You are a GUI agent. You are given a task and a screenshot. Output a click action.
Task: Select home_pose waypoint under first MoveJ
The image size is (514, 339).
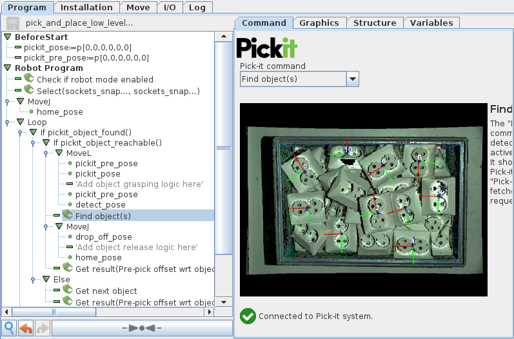(x=60, y=111)
